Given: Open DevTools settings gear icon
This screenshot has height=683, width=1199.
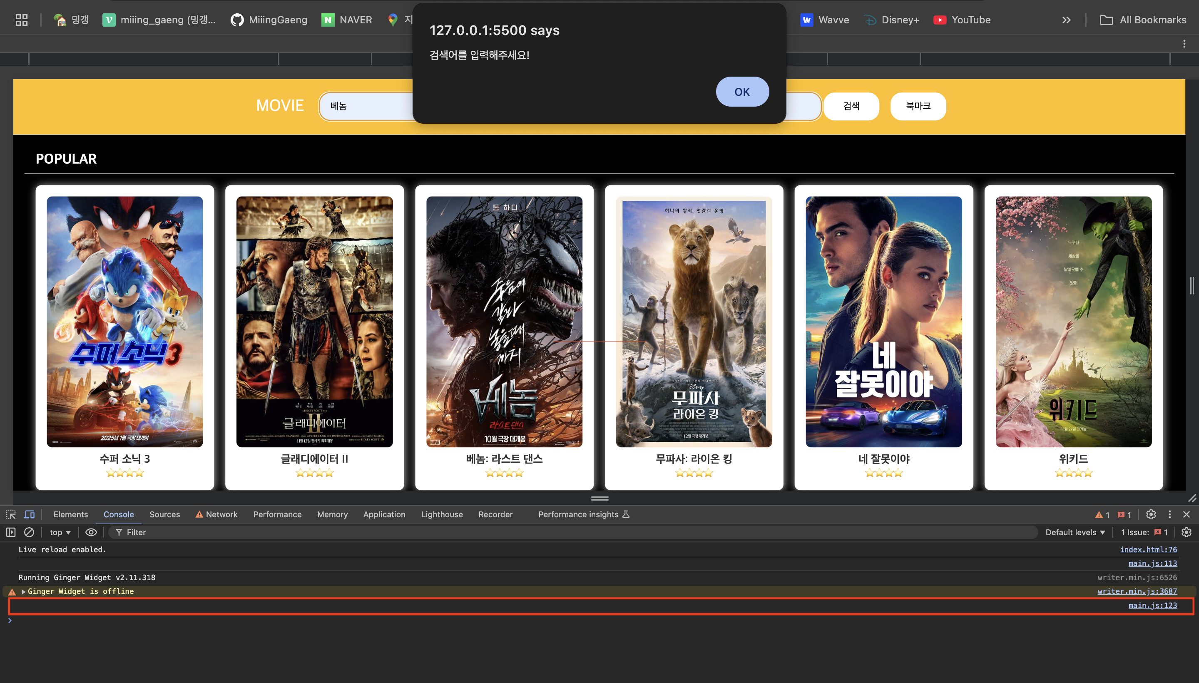Looking at the screenshot, I should tap(1151, 515).
